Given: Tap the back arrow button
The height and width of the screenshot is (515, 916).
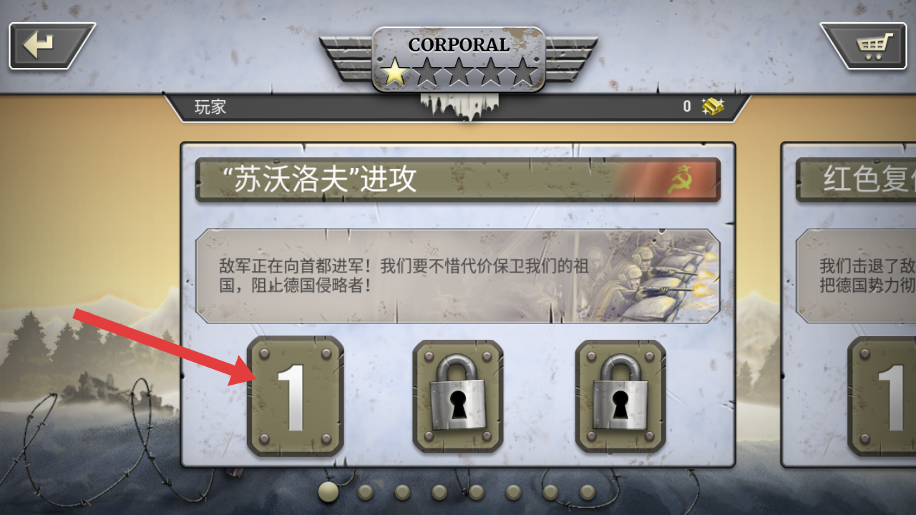Looking at the screenshot, I should [52, 46].
